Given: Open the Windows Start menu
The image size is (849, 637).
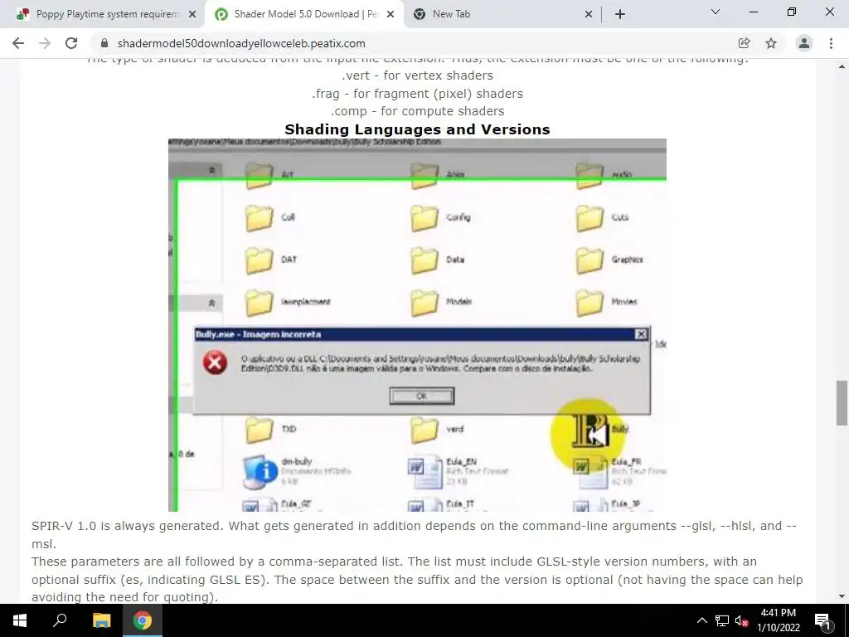Looking at the screenshot, I should point(20,620).
